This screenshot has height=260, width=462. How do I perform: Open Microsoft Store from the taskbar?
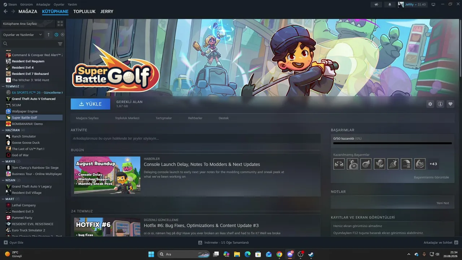(258, 254)
